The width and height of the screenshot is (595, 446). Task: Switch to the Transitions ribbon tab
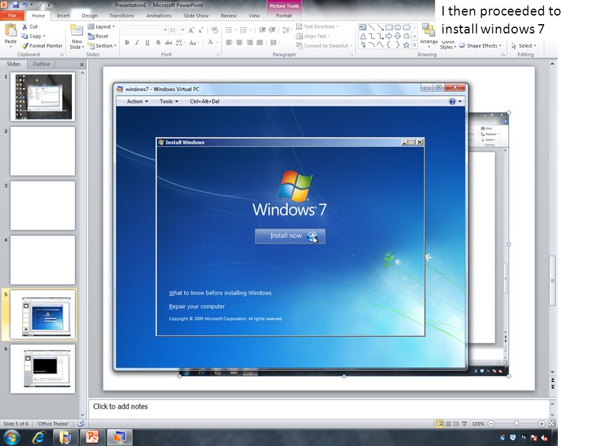point(121,15)
